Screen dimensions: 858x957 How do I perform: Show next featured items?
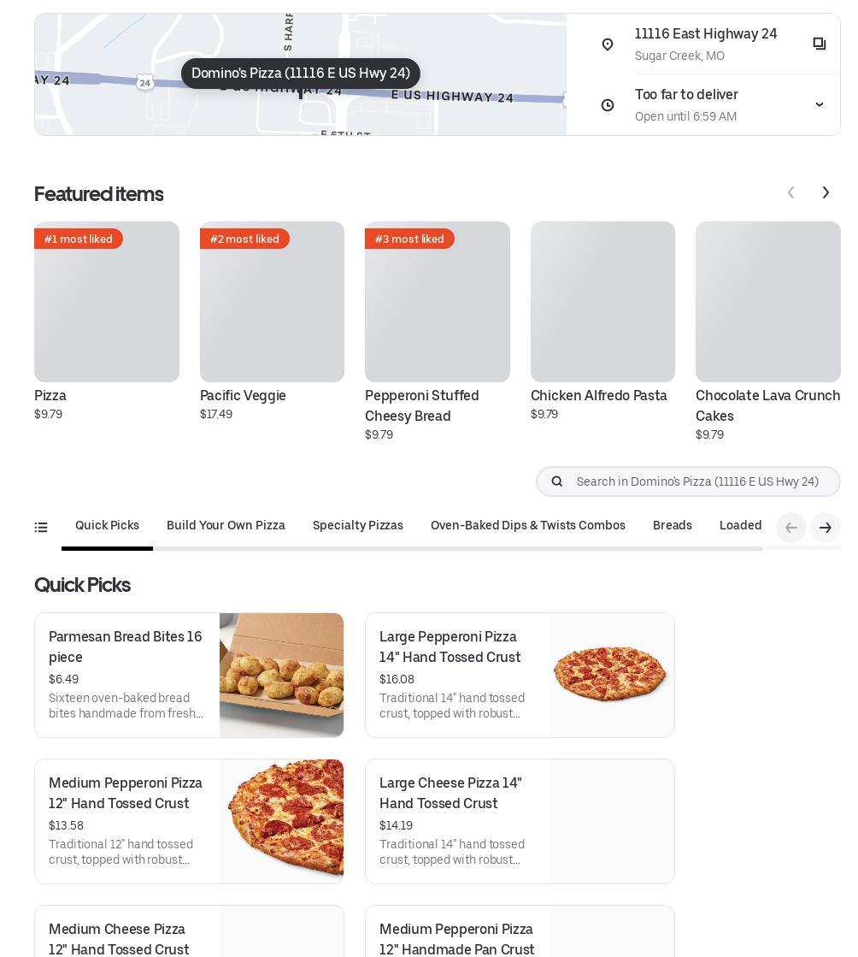826,193
